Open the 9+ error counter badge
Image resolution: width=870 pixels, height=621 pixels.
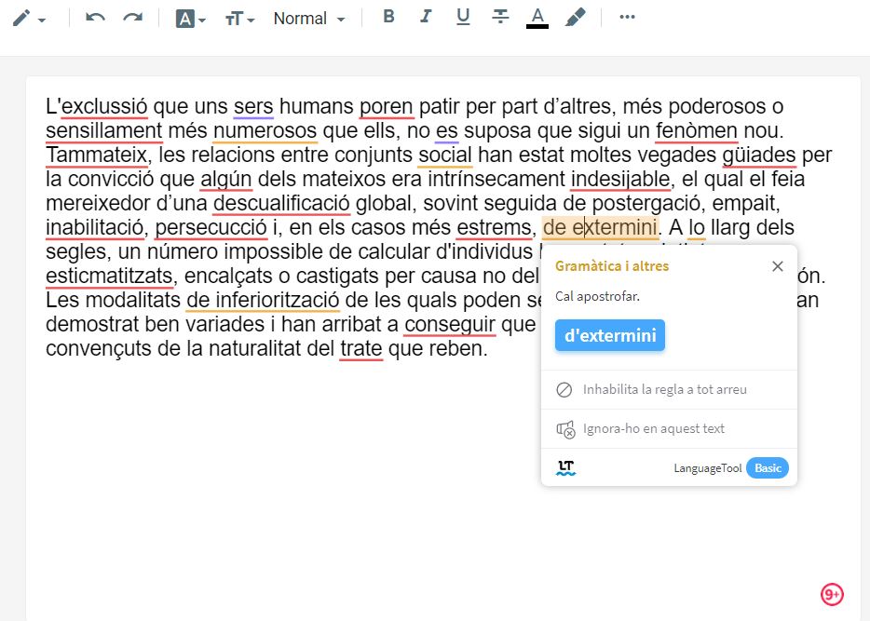832,594
